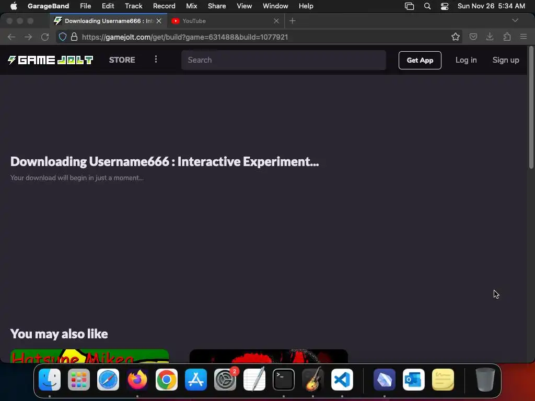Switch to GarageBand in the Dock
535x401 pixels.
313,380
